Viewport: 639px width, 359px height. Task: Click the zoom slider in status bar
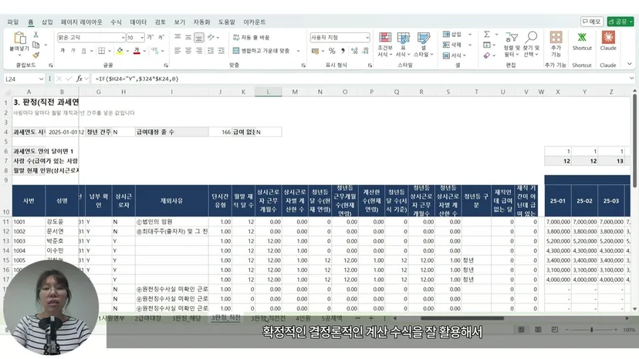pyautogui.click(x=591, y=329)
